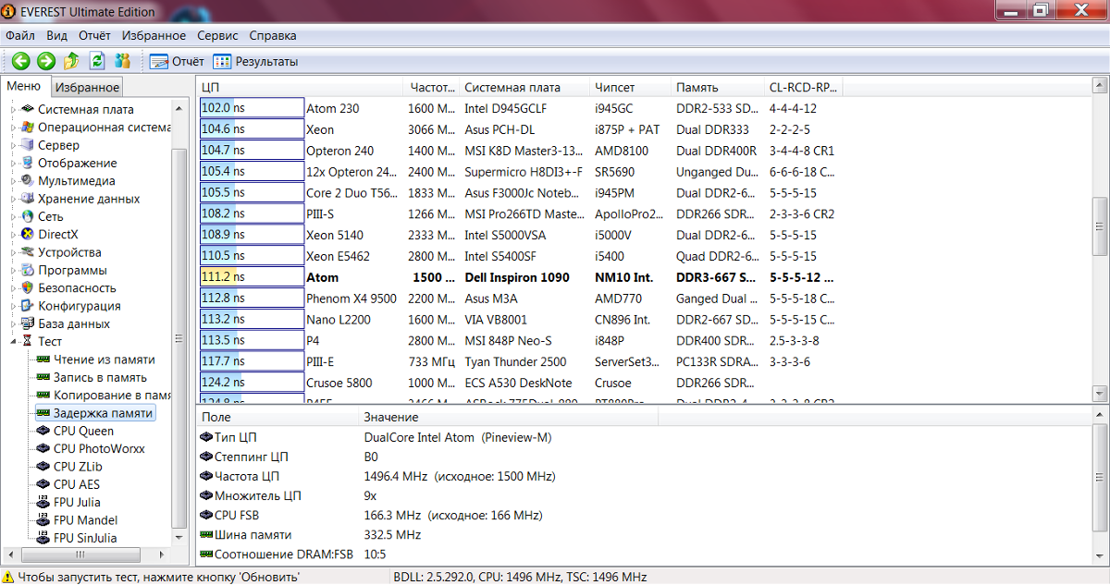
Task: Click the green Forward arrow toolbar icon
Action: [46, 61]
